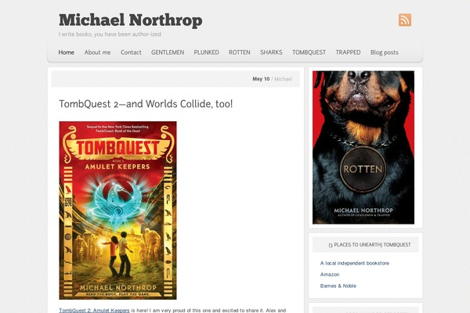The height and width of the screenshot is (313, 470).
Task: Open the TRAPPED menu item
Action: pyautogui.click(x=348, y=52)
